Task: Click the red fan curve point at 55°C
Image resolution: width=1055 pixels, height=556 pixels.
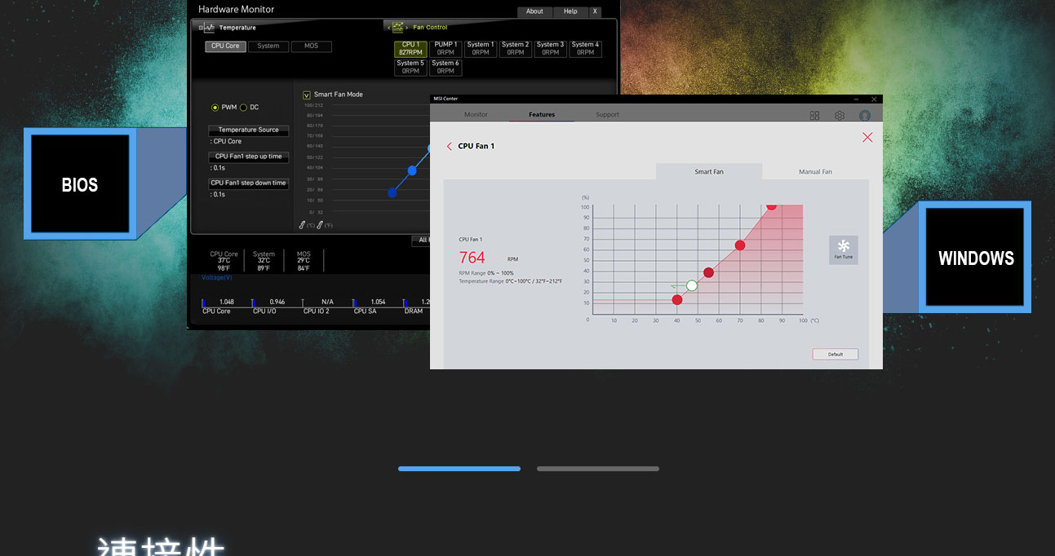Action: pyautogui.click(x=708, y=272)
